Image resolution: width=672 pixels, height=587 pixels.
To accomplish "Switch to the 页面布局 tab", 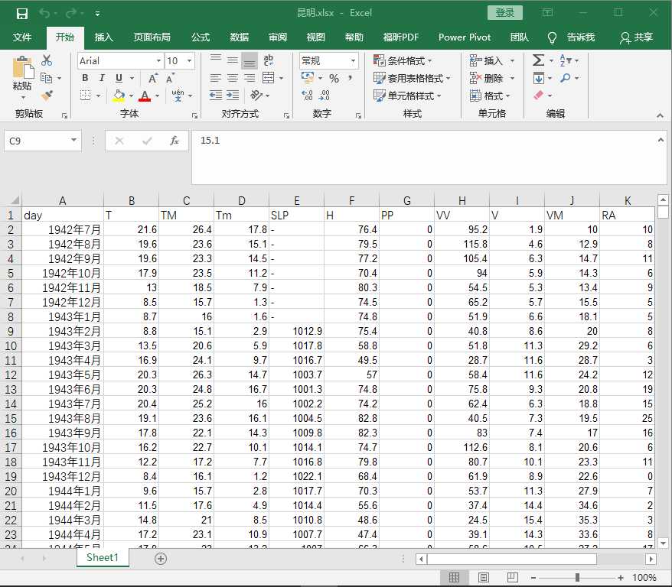I will 152,37.
